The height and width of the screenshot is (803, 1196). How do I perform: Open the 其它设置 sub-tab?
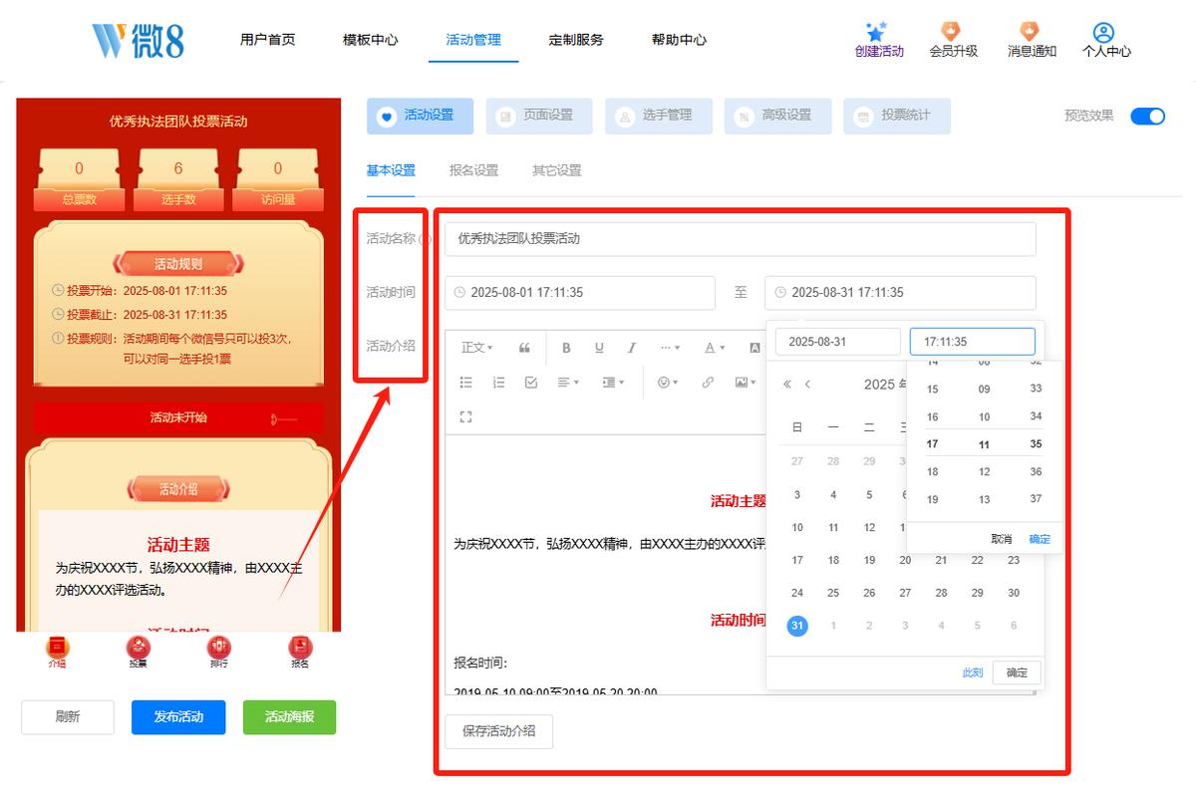[556, 170]
